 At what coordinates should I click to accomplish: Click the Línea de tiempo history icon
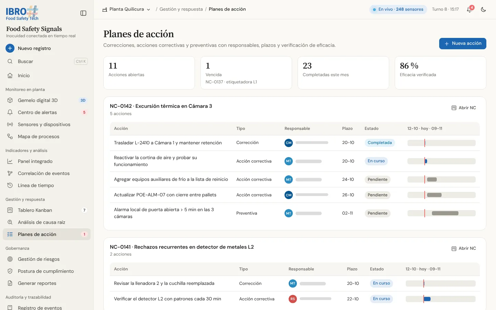click(x=10, y=185)
